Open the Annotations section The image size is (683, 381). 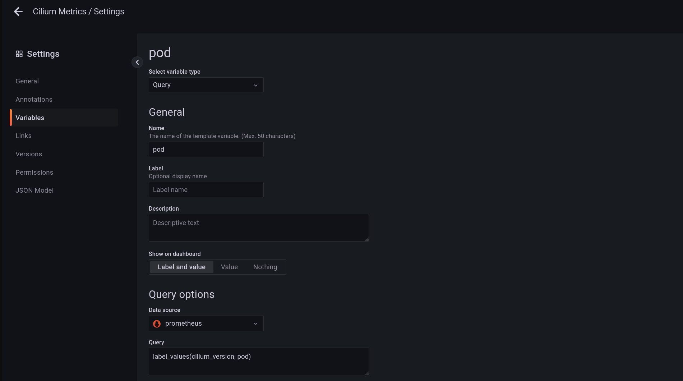click(34, 100)
